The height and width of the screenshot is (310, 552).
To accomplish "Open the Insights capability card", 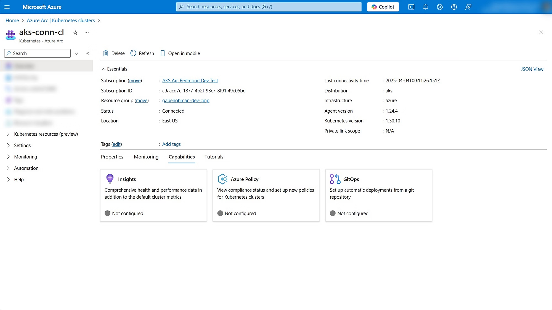I will coord(153,195).
